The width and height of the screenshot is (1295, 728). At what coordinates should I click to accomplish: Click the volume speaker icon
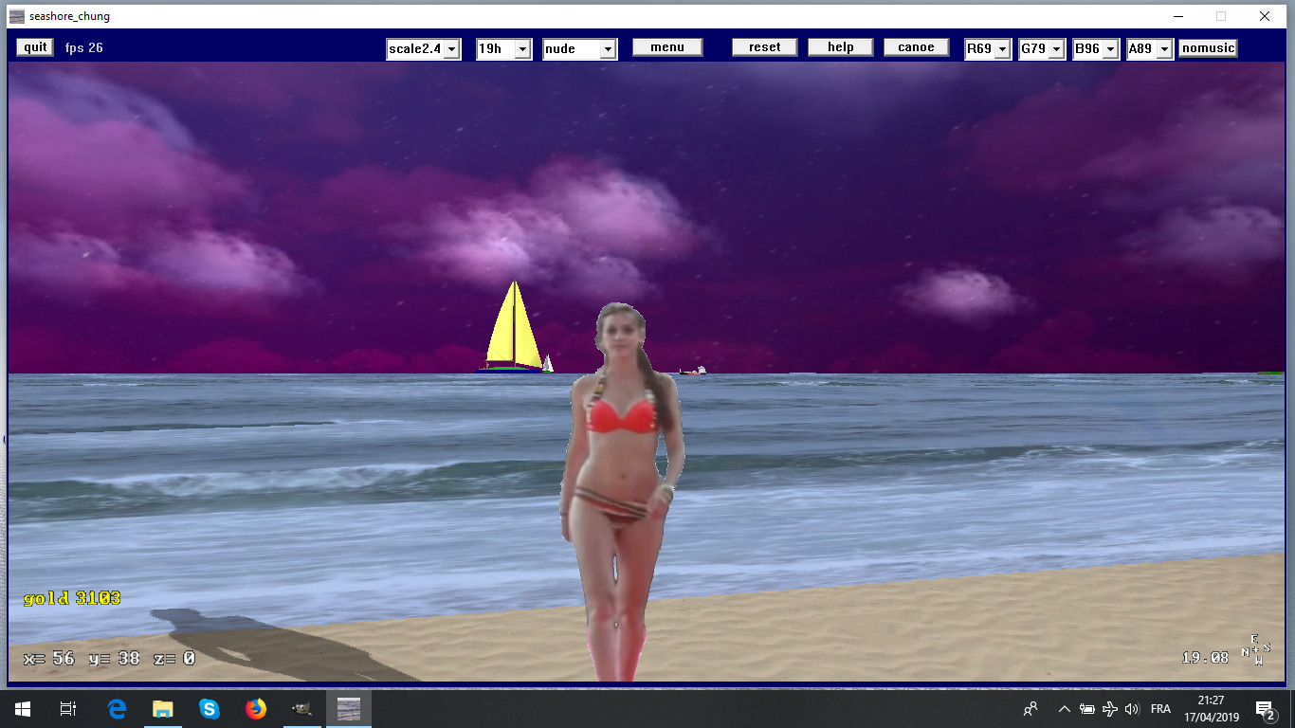click(1132, 709)
